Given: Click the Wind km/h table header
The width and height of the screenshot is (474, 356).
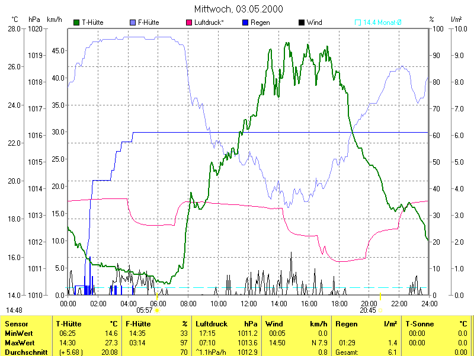Looking at the screenshot, I should 274,324.
